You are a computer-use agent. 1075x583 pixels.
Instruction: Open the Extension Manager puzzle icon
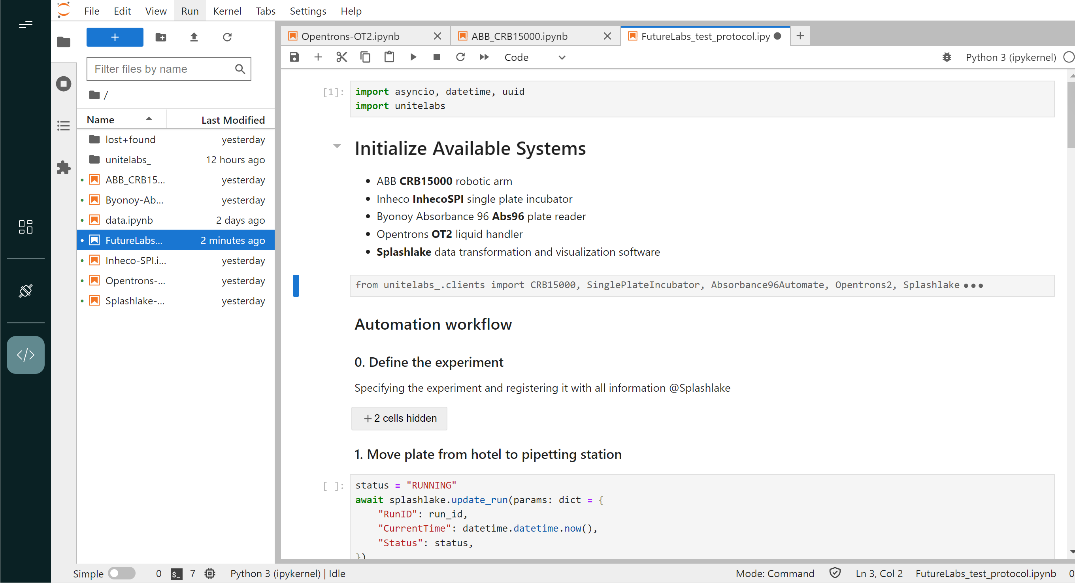click(x=63, y=167)
